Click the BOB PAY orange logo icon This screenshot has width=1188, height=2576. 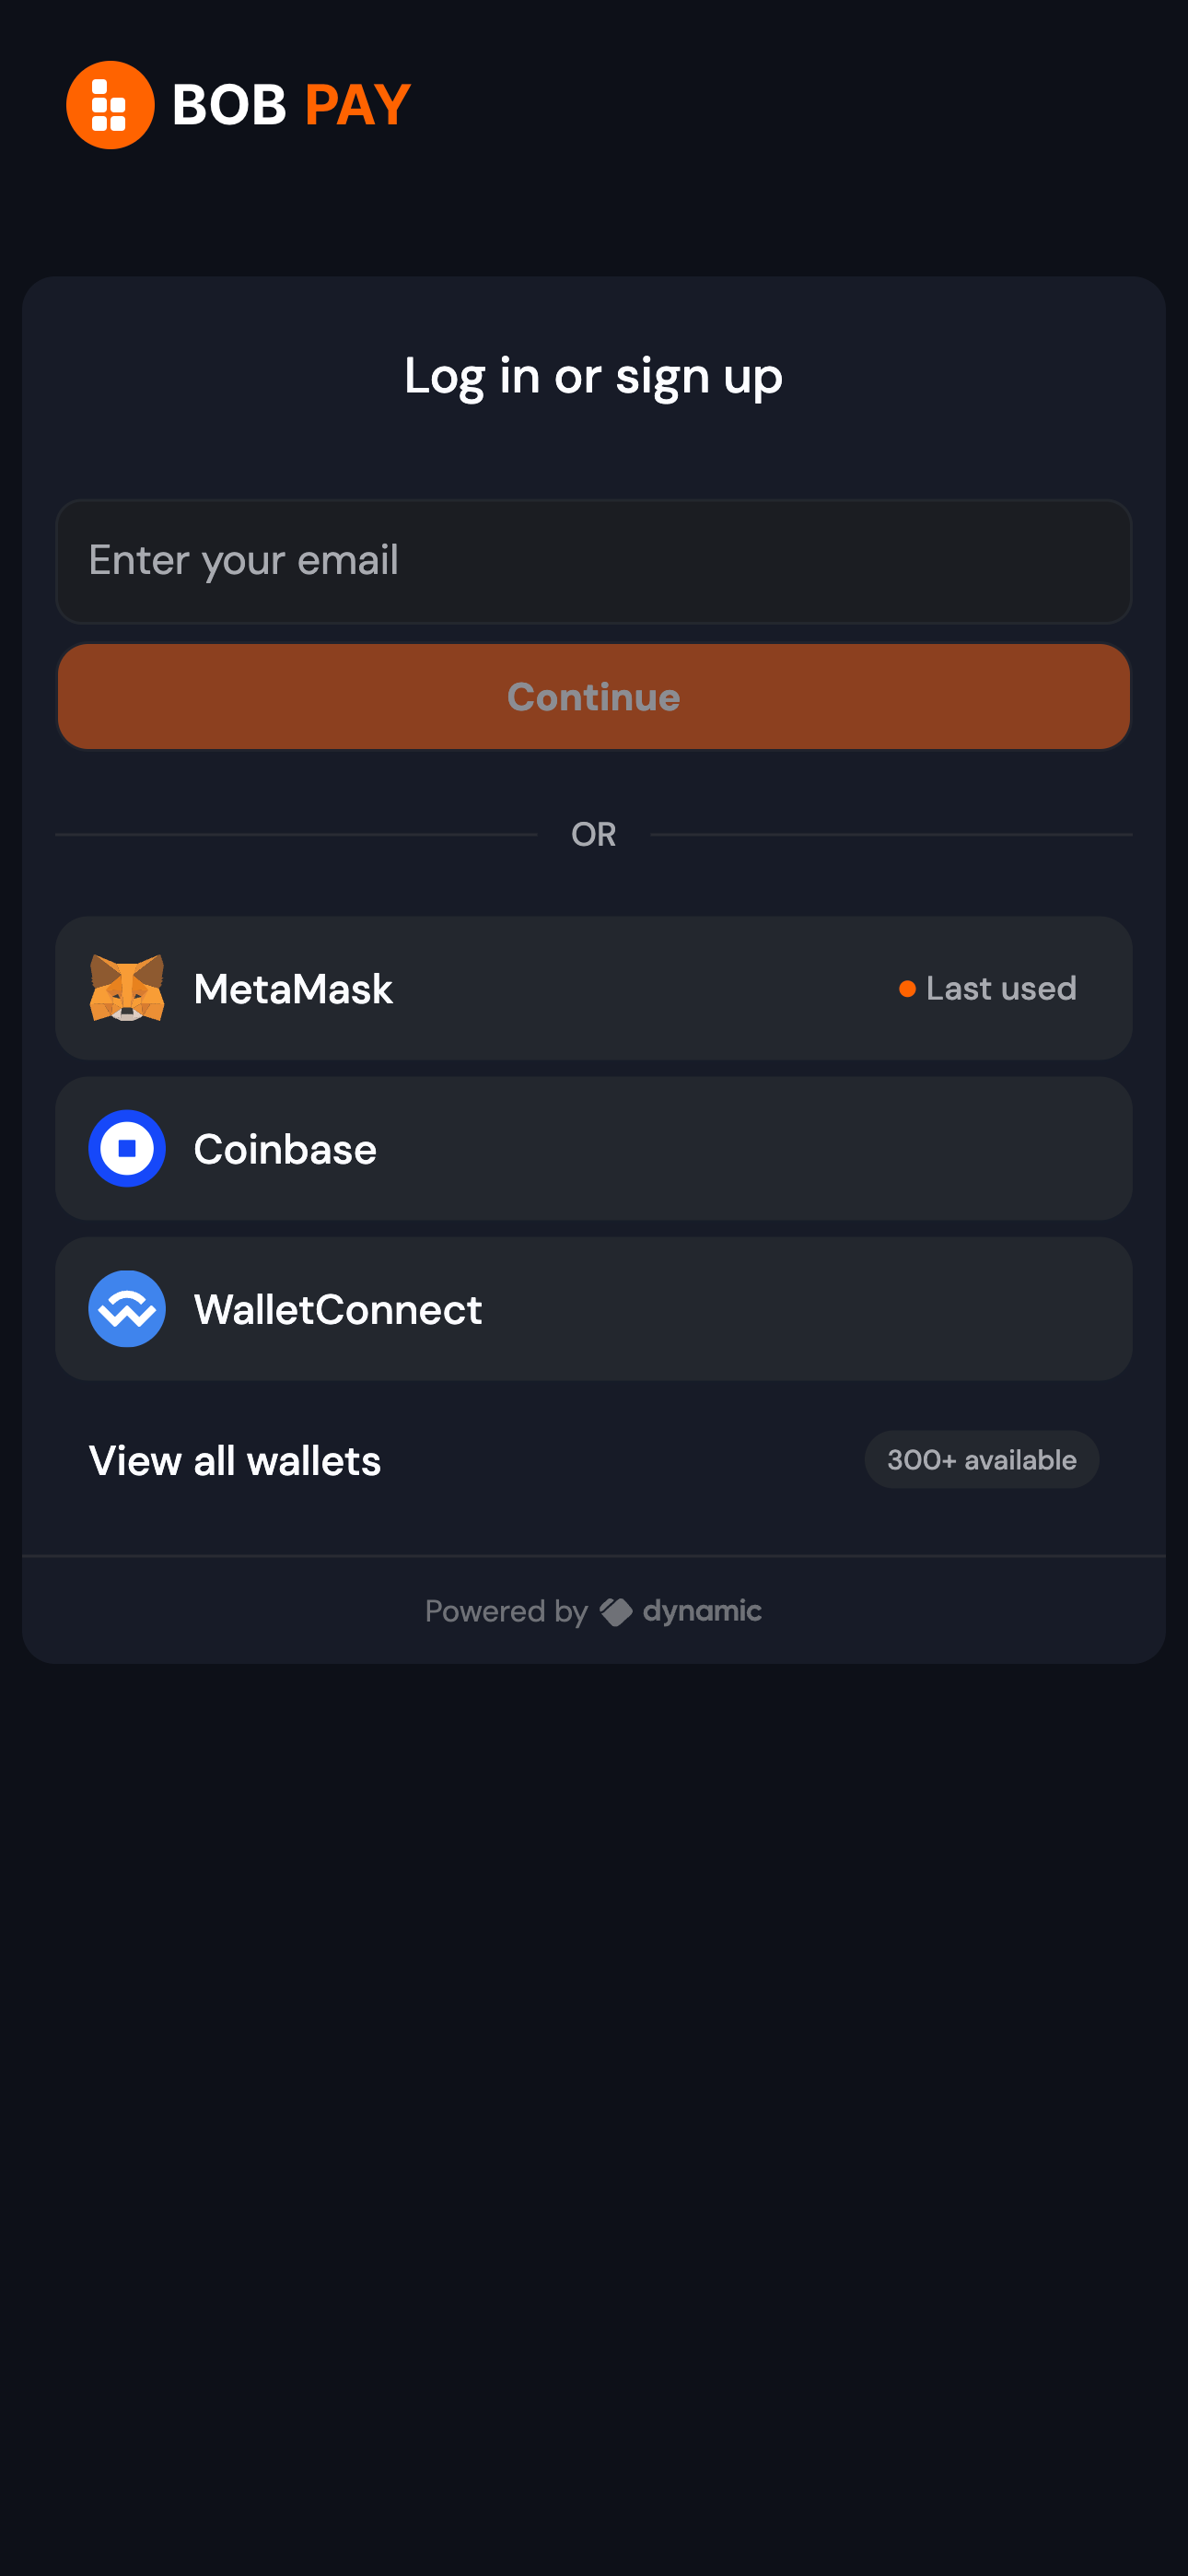pos(110,103)
